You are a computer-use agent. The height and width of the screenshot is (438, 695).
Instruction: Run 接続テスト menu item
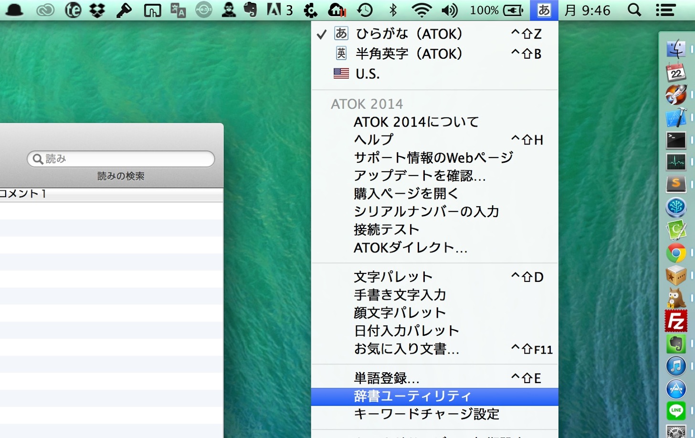coord(434,230)
